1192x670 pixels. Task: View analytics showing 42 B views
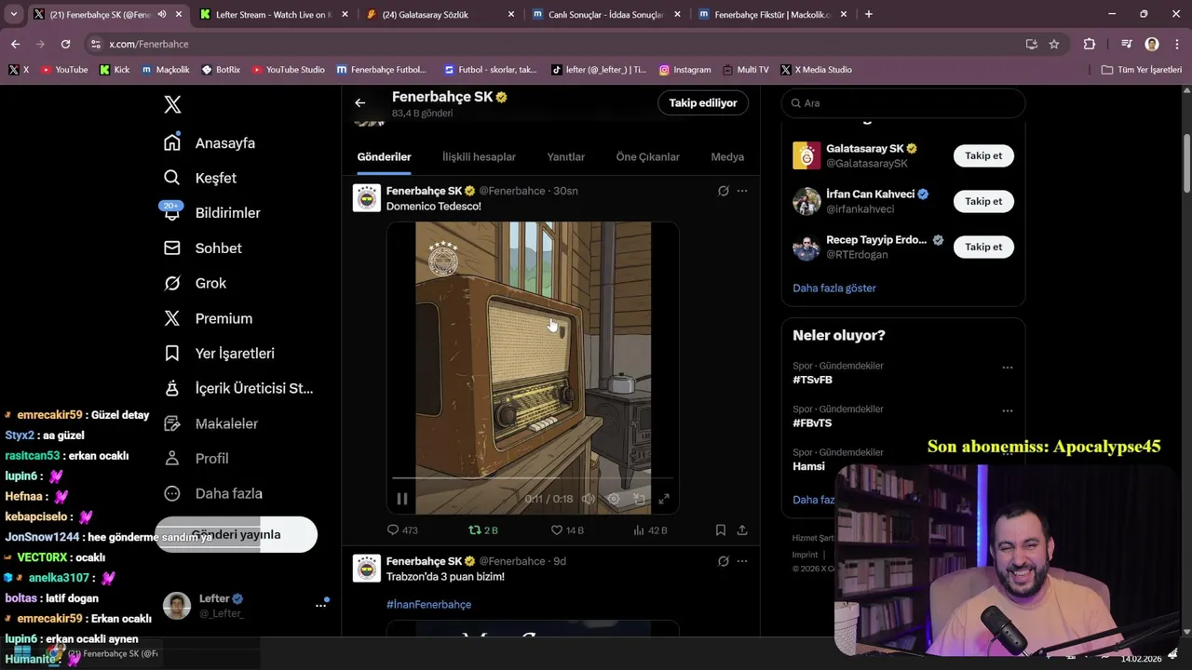click(650, 530)
